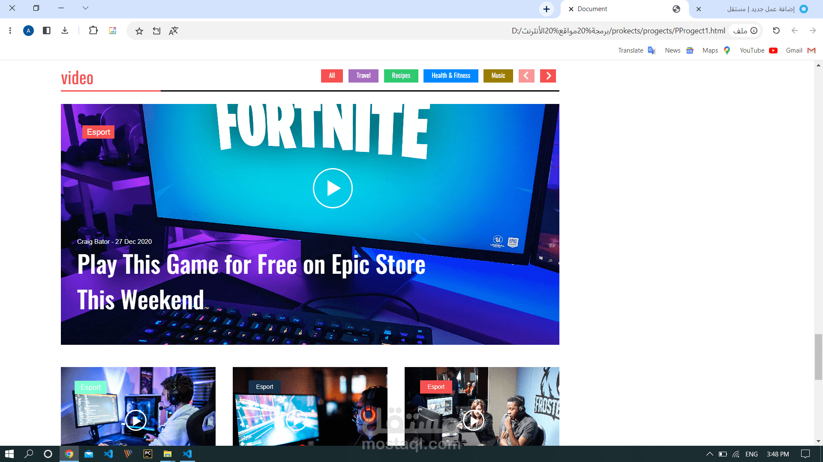823x462 pixels.
Task: Select the Travel category filter
Action: [363, 76]
